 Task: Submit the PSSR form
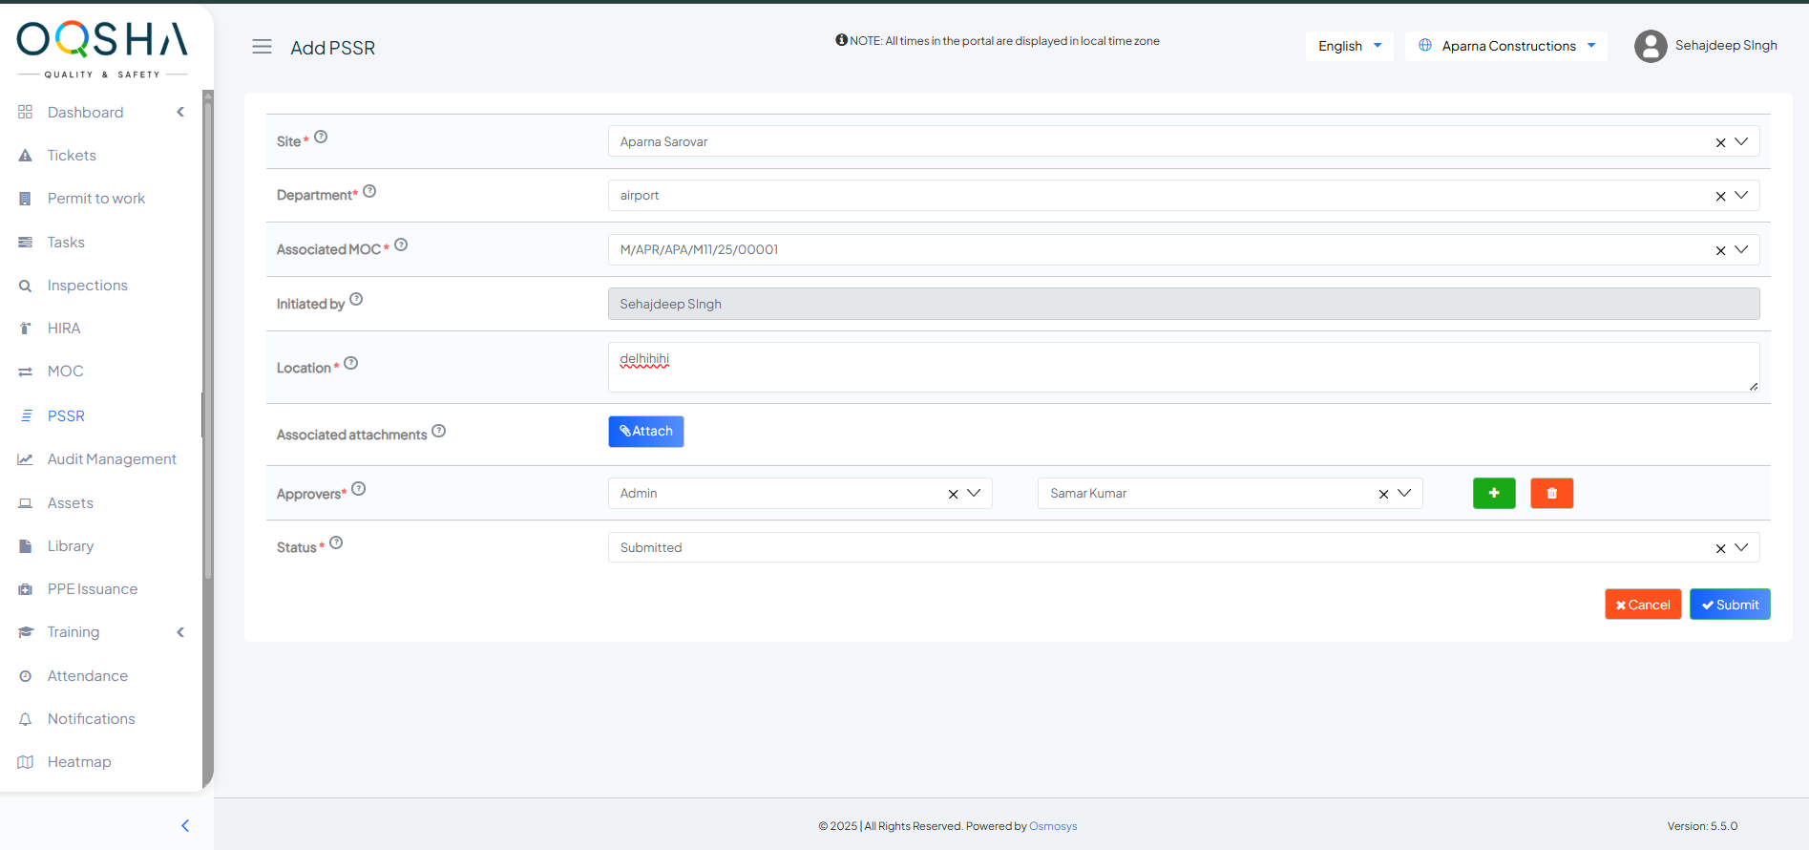point(1729,605)
